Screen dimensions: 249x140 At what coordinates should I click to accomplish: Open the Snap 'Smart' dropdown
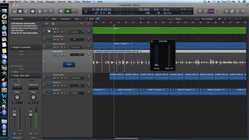[184, 19]
